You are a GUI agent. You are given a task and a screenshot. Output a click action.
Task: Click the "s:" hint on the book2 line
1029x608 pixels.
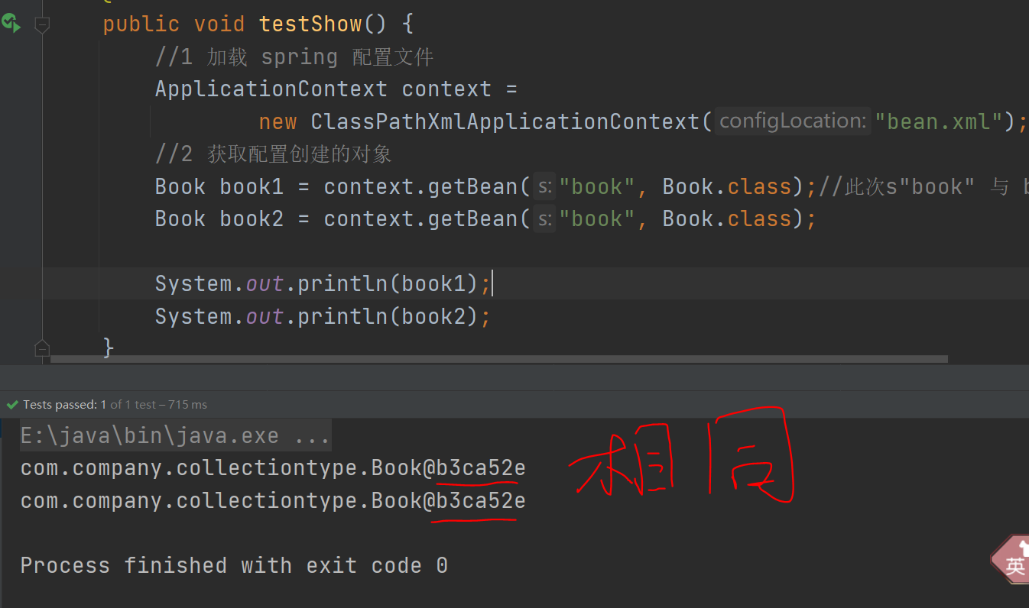544,218
